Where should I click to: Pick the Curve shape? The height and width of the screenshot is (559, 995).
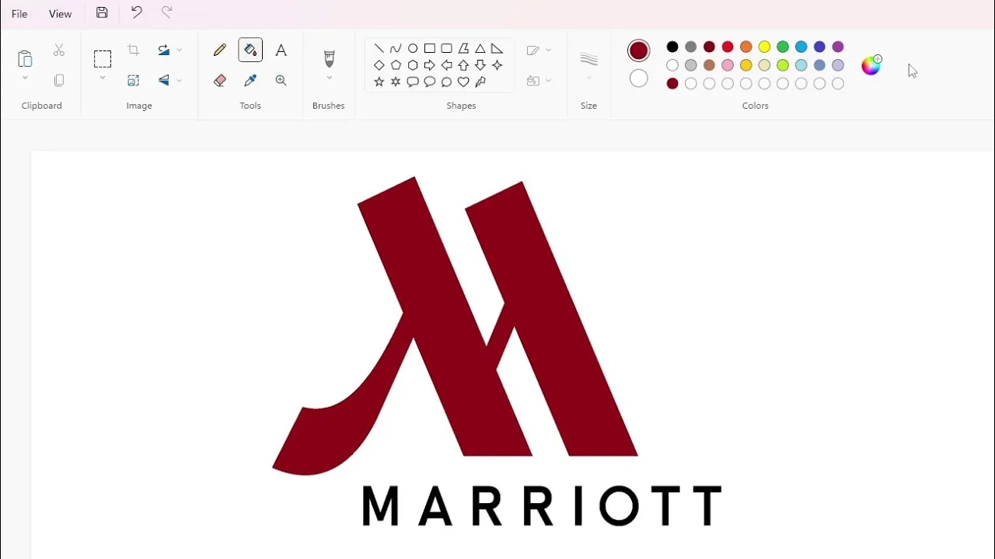[396, 48]
